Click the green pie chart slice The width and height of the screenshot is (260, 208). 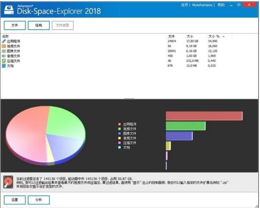pyautogui.click(x=65, y=123)
